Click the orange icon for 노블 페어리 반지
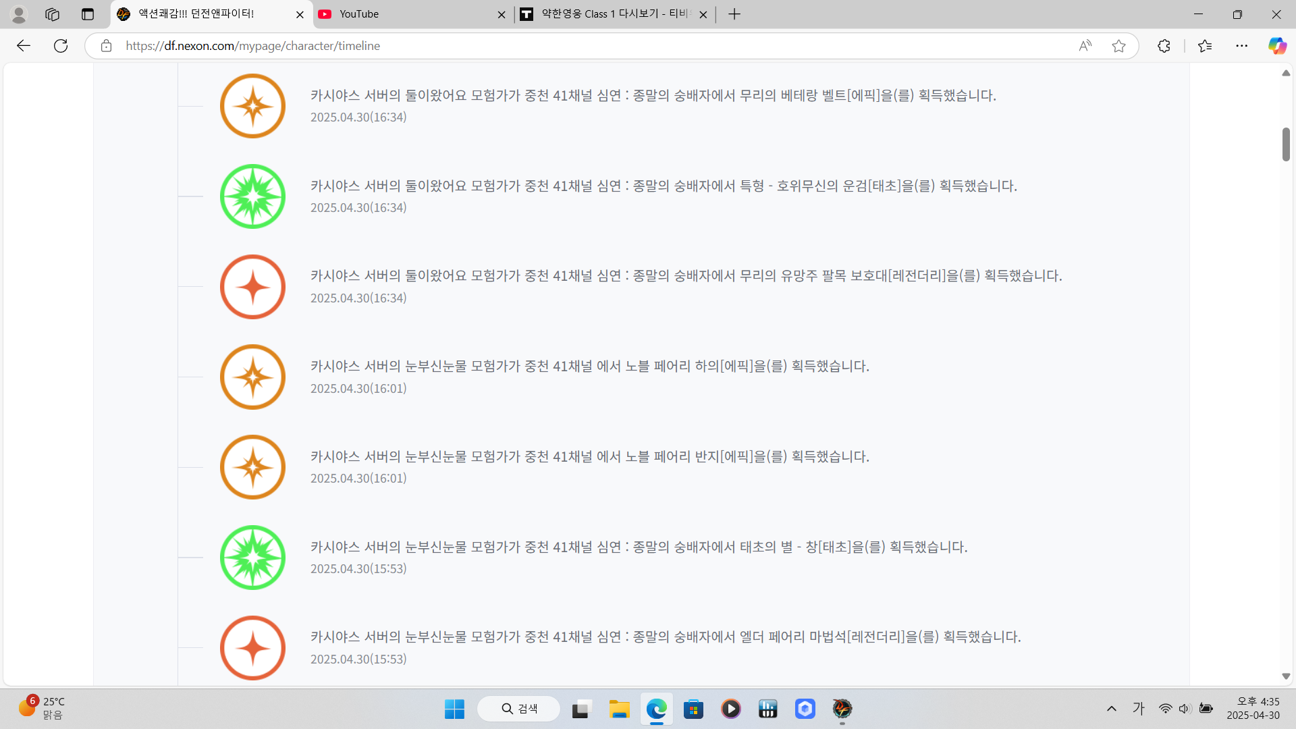The image size is (1296, 729). [x=252, y=467]
